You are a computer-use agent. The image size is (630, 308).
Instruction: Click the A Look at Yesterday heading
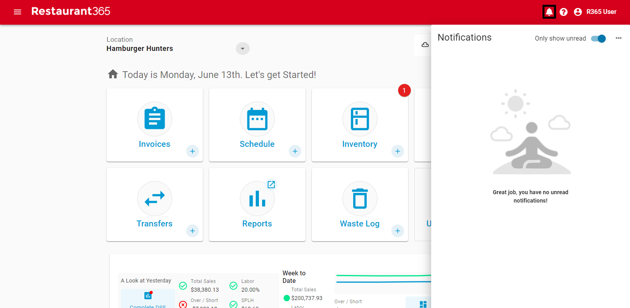[146, 281]
